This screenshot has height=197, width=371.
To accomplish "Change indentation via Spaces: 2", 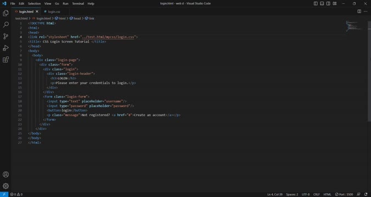I will [292, 194].
